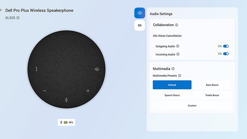This screenshot has width=247, height=139.
Task: Open the device settings tab below the speaker tab
Action: (140, 25)
